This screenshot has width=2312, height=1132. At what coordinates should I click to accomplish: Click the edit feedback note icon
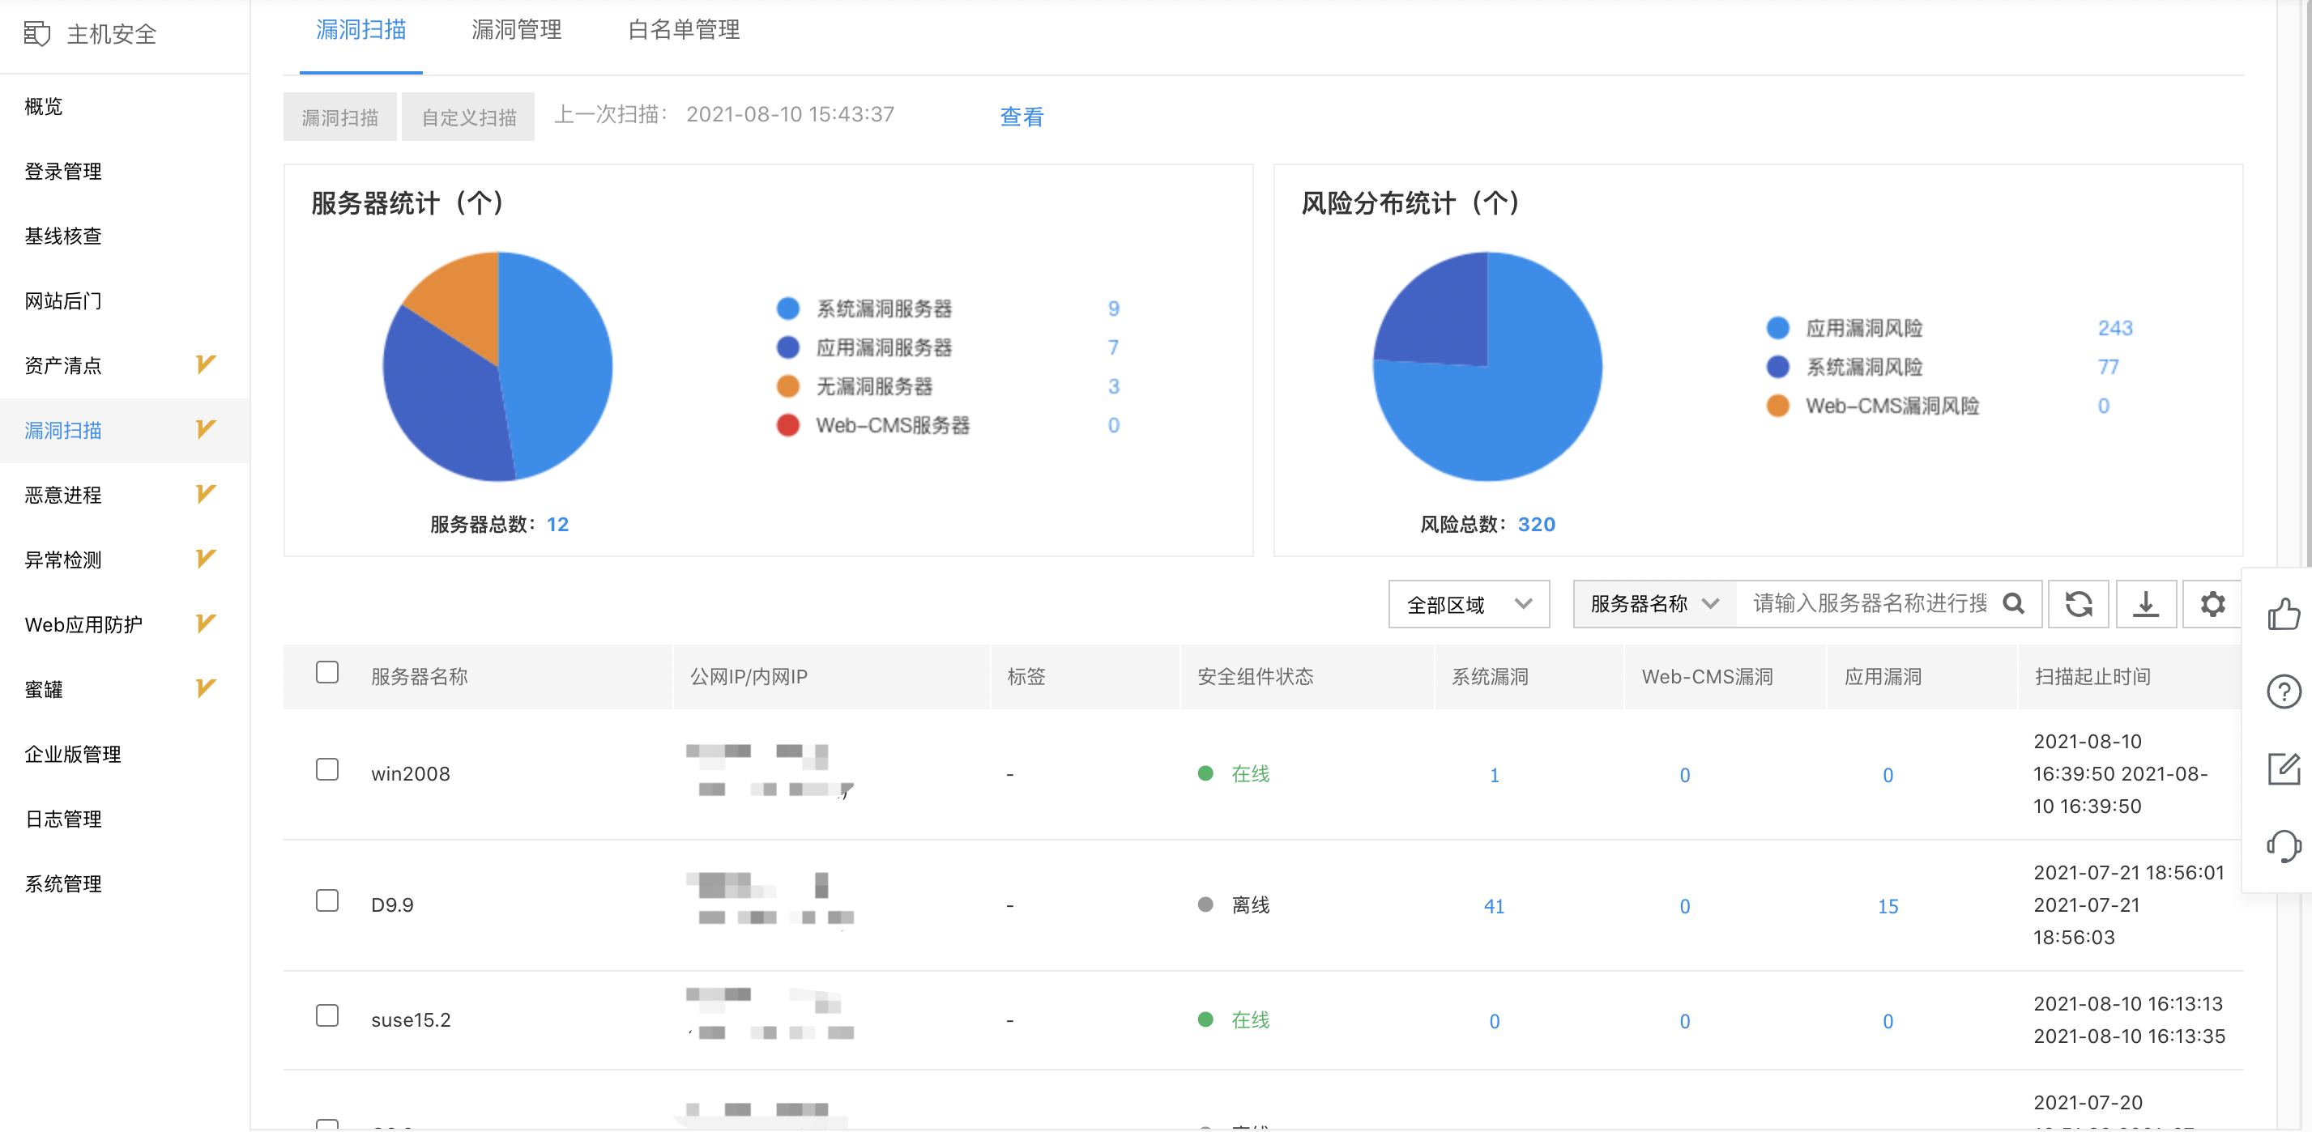[x=2284, y=768]
